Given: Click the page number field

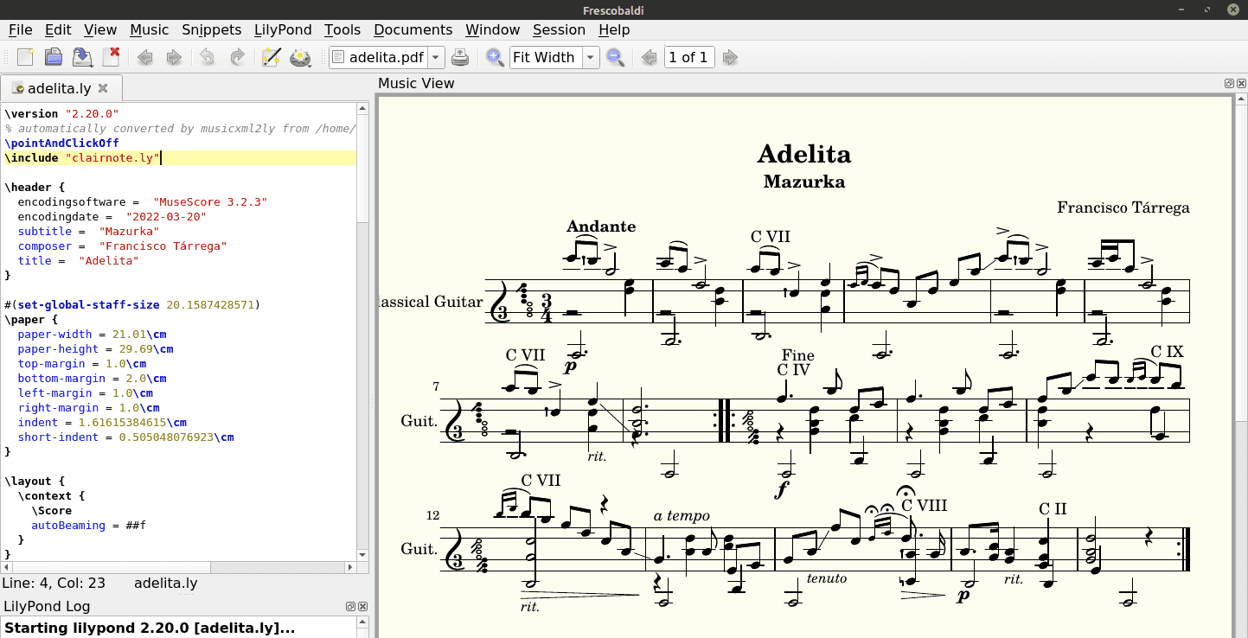Looking at the screenshot, I should coord(688,57).
